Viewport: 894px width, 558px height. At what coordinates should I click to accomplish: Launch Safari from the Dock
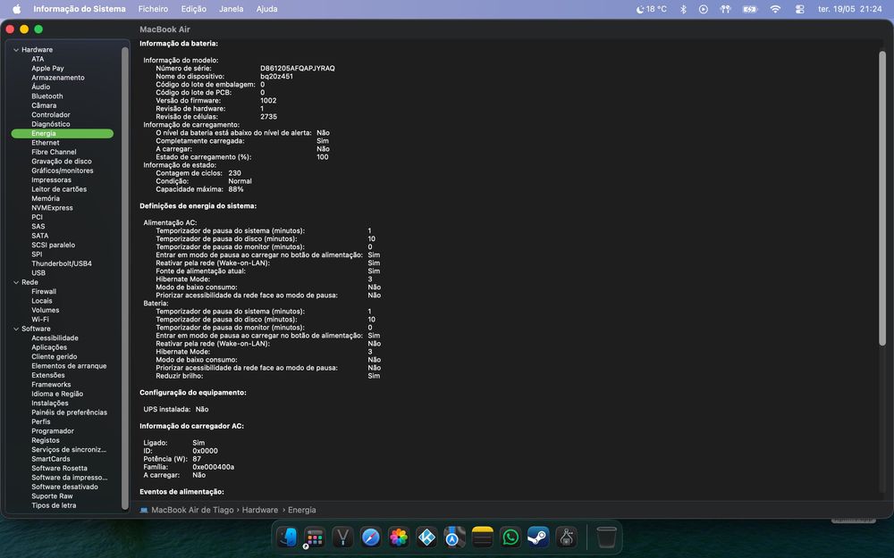tap(371, 537)
